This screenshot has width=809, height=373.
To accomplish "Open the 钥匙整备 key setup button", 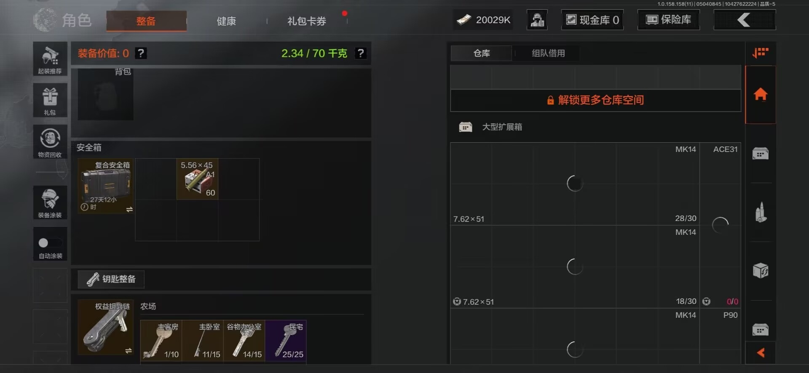I will (111, 279).
